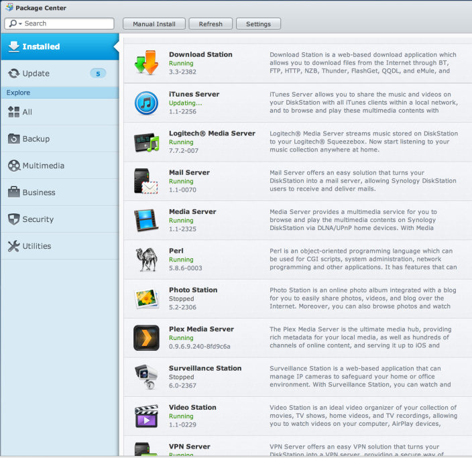Click the Package Center window title

[x=41, y=8]
